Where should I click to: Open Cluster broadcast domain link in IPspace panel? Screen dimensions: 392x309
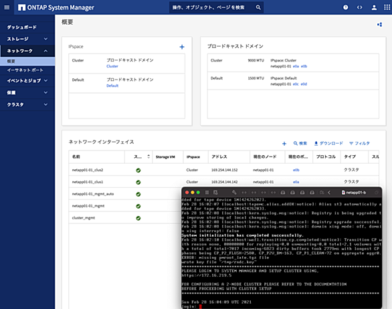point(112,66)
